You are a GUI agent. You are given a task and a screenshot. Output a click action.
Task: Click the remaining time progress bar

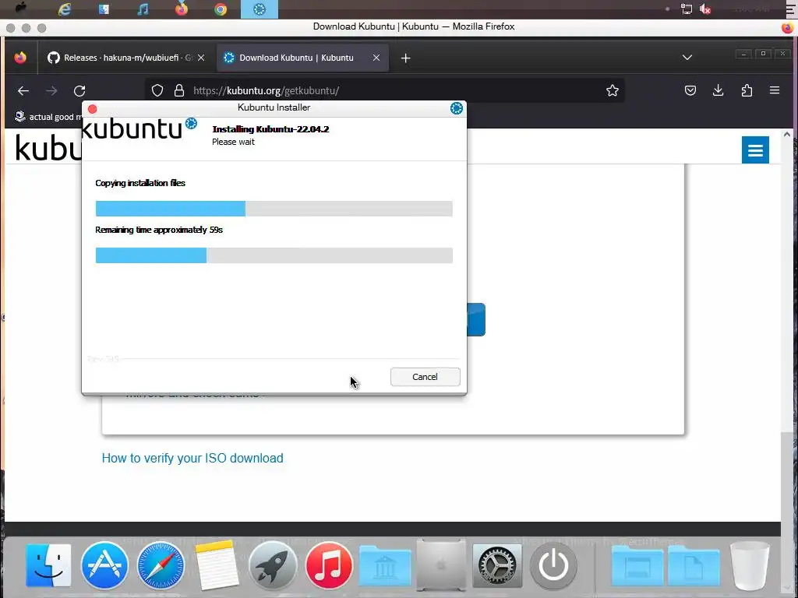pyautogui.click(x=274, y=255)
